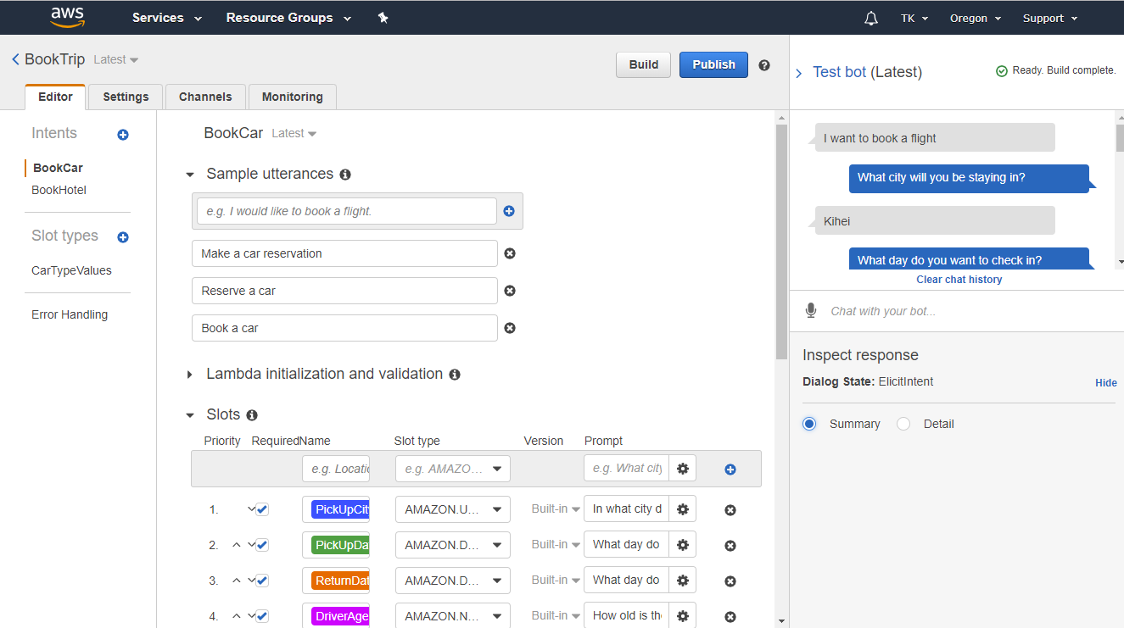Open the Services dropdown menu
This screenshot has height=628, width=1124.
coord(167,18)
